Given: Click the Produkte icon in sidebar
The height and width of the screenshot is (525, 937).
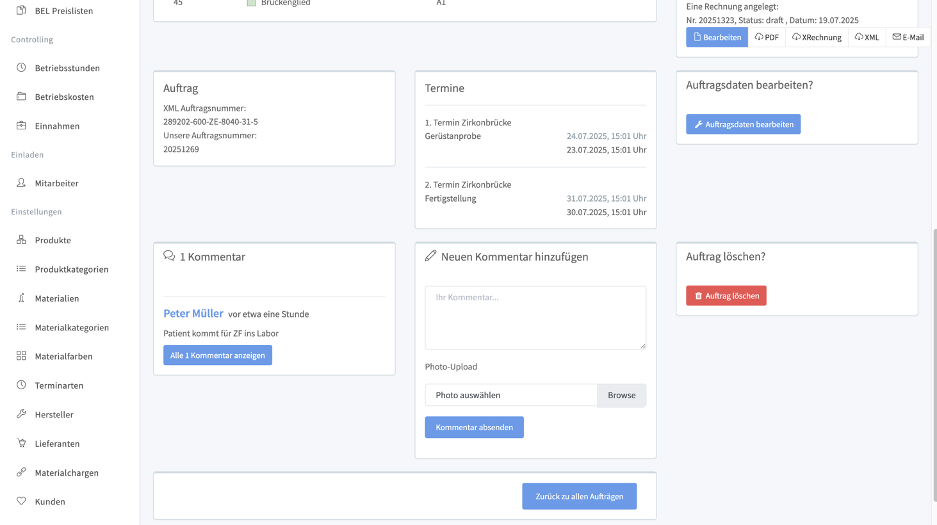Looking at the screenshot, I should point(21,240).
